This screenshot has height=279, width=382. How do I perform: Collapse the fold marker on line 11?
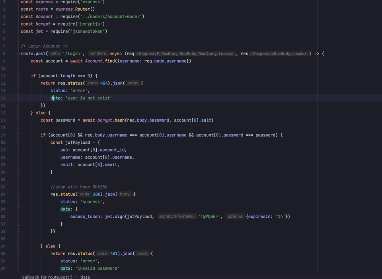click(19, 76)
